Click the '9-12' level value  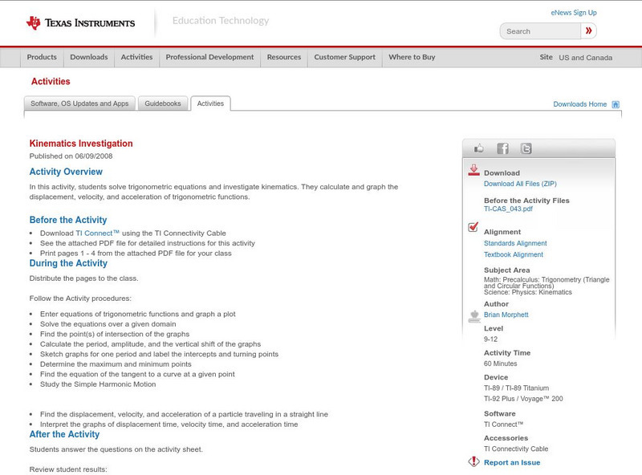[x=490, y=339]
